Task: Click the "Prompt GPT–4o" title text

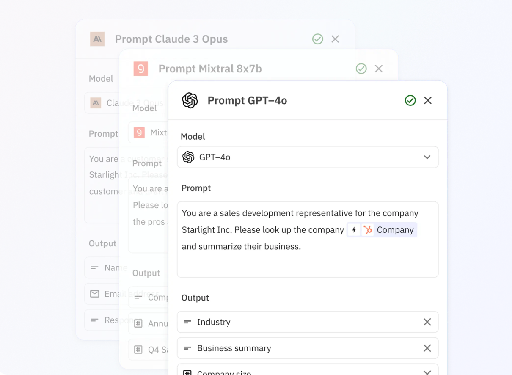Action: pyautogui.click(x=247, y=100)
